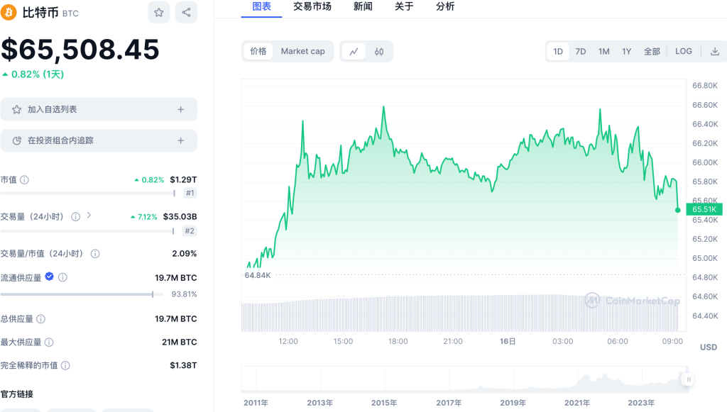Viewport: 727px width, 412px height.
Task: Download chart data with the download icon
Action: point(714,51)
